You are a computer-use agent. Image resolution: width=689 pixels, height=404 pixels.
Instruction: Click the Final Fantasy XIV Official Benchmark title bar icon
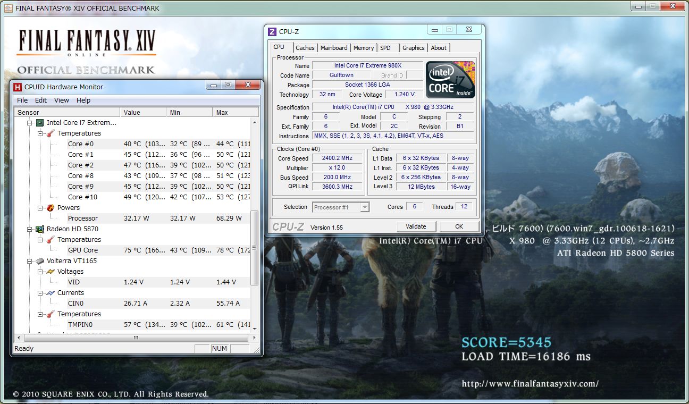click(8, 8)
